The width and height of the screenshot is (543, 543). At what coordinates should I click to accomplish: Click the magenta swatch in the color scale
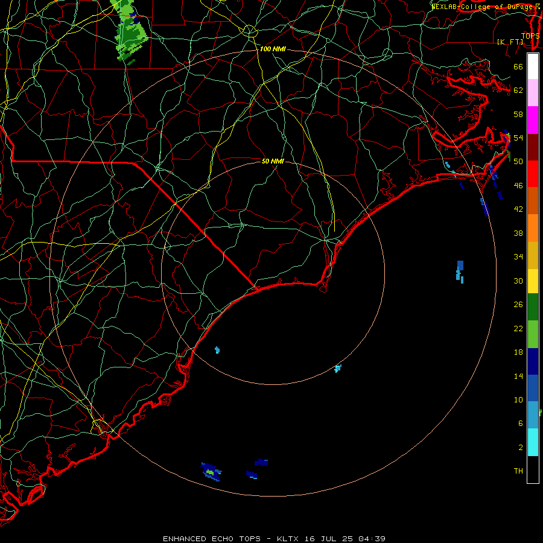pos(533,120)
